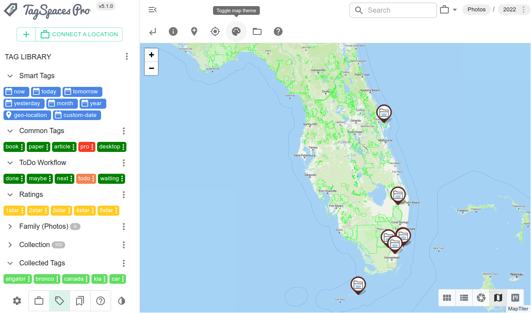Open the help icon in map toolbar
Image resolution: width=531 pixels, height=313 pixels.
point(278,31)
